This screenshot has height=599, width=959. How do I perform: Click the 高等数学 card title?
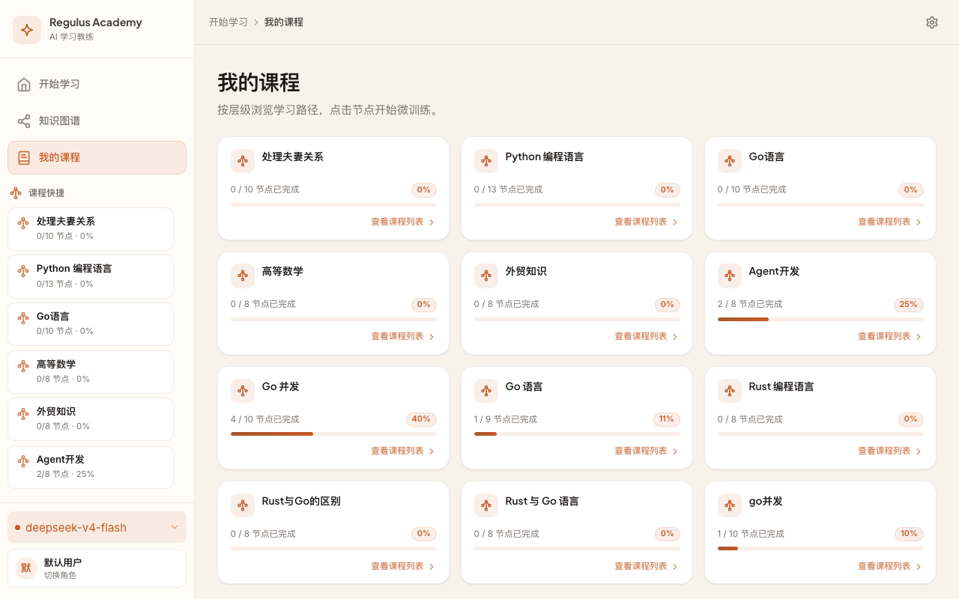tap(282, 271)
